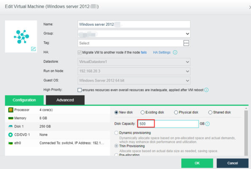Switch to the Configuration tab
251x169 pixels.
pyautogui.click(x=24, y=100)
